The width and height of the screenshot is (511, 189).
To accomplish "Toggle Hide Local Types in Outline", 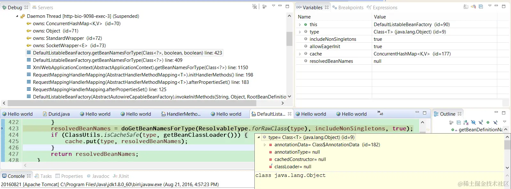I will point(495,122).
